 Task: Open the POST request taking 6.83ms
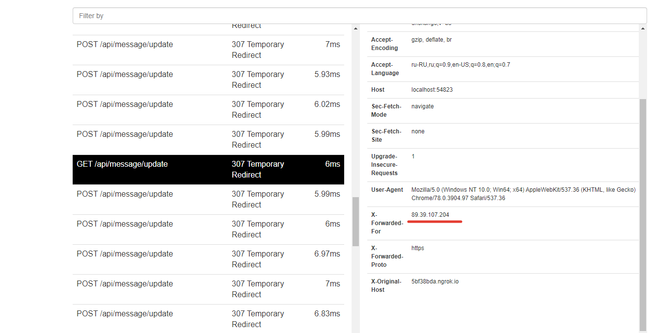click(x=208, y=319)
